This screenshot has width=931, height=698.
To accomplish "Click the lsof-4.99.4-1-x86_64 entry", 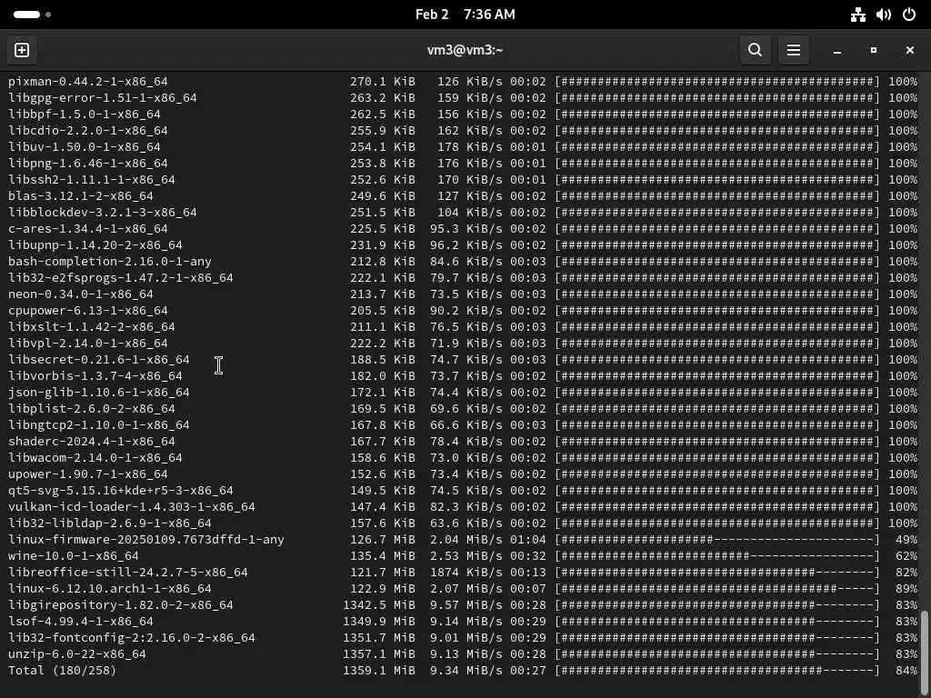I will point(81,622).
